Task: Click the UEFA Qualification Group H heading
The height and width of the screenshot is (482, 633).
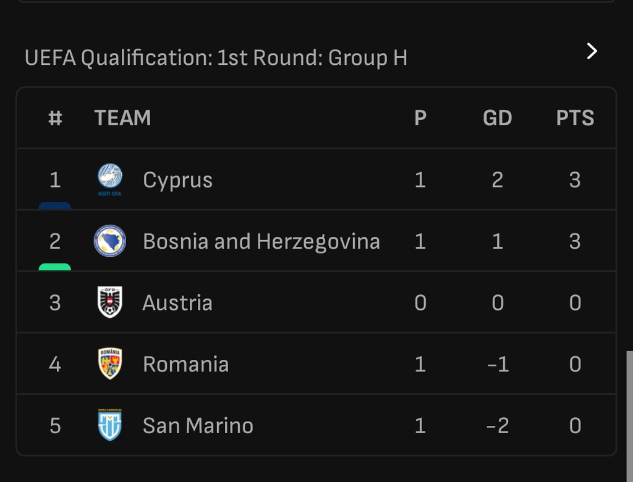Action: pyautogui.click(x=216, y=58)
